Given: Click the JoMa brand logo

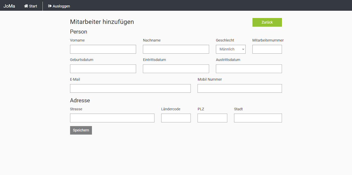Looking at the screenshot, I should point(9,6).
